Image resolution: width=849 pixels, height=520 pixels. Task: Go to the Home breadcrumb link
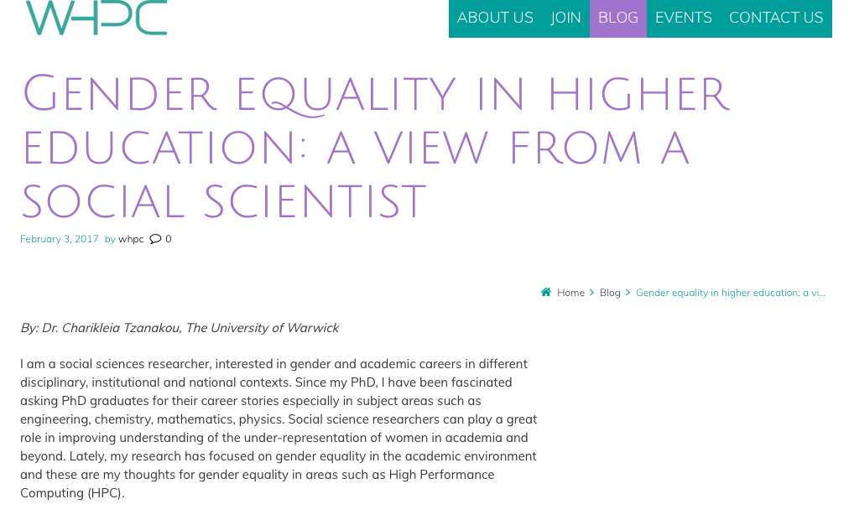point(570,292)
